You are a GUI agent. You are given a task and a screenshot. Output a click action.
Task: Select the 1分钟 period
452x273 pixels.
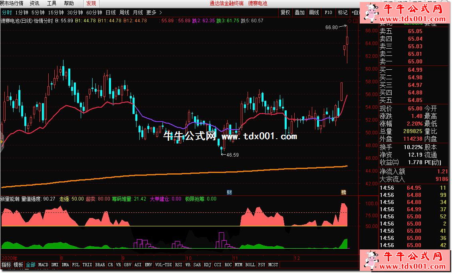coord(22,13)
